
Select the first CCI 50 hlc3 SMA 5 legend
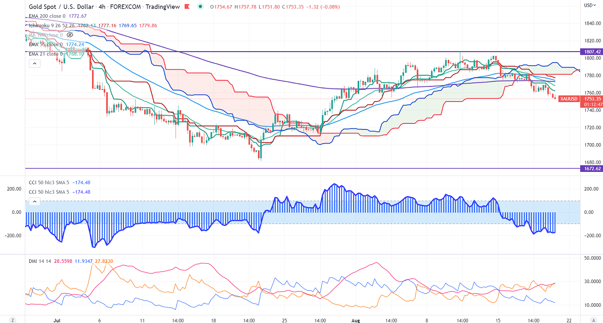pyautogui.click(x=49, y=182)
